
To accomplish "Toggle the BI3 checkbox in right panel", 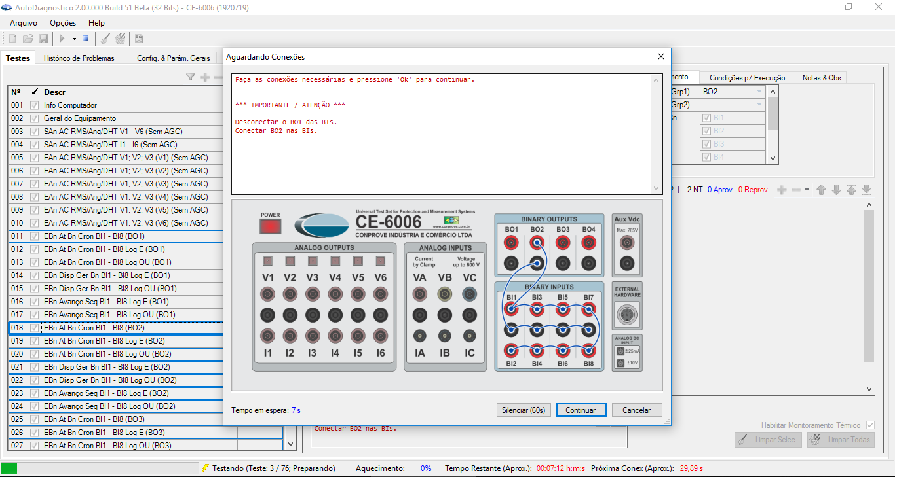I will tap(707, 144).
